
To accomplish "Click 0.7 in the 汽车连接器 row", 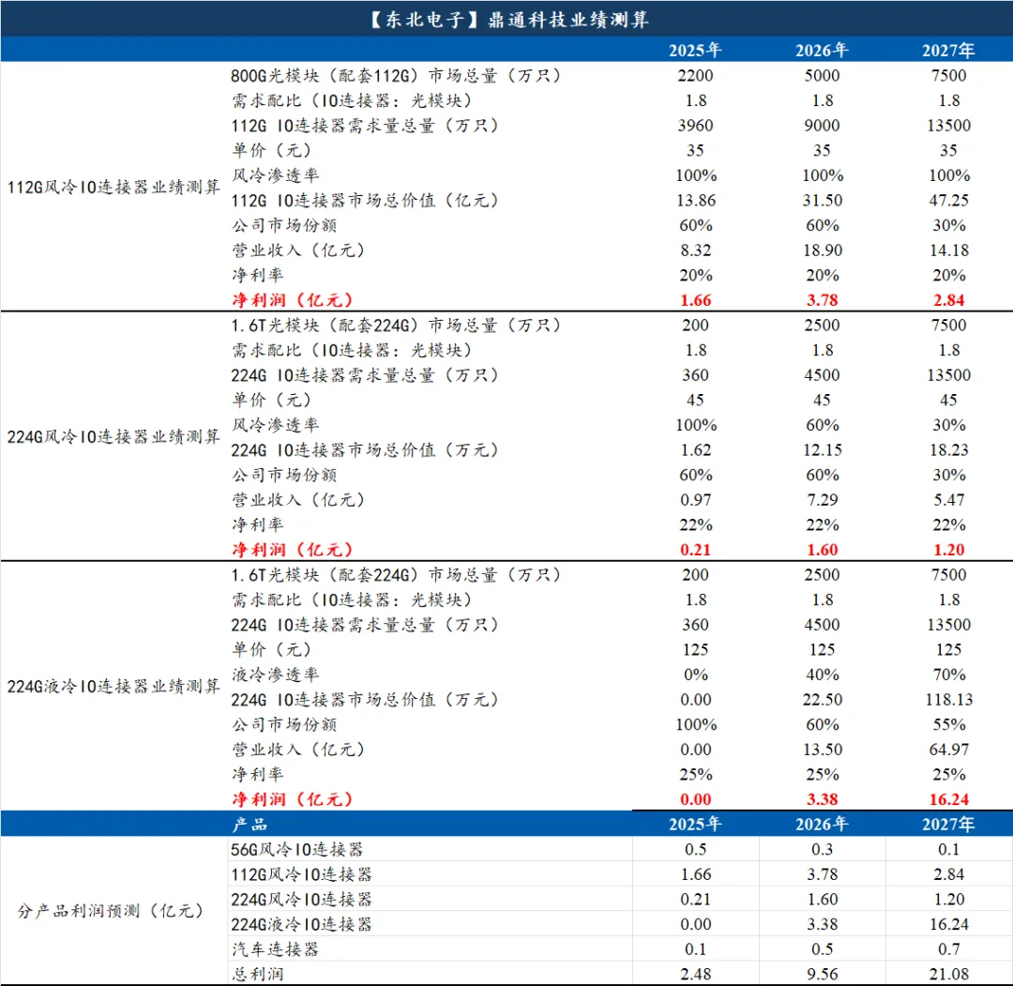I will coord(948,949).
